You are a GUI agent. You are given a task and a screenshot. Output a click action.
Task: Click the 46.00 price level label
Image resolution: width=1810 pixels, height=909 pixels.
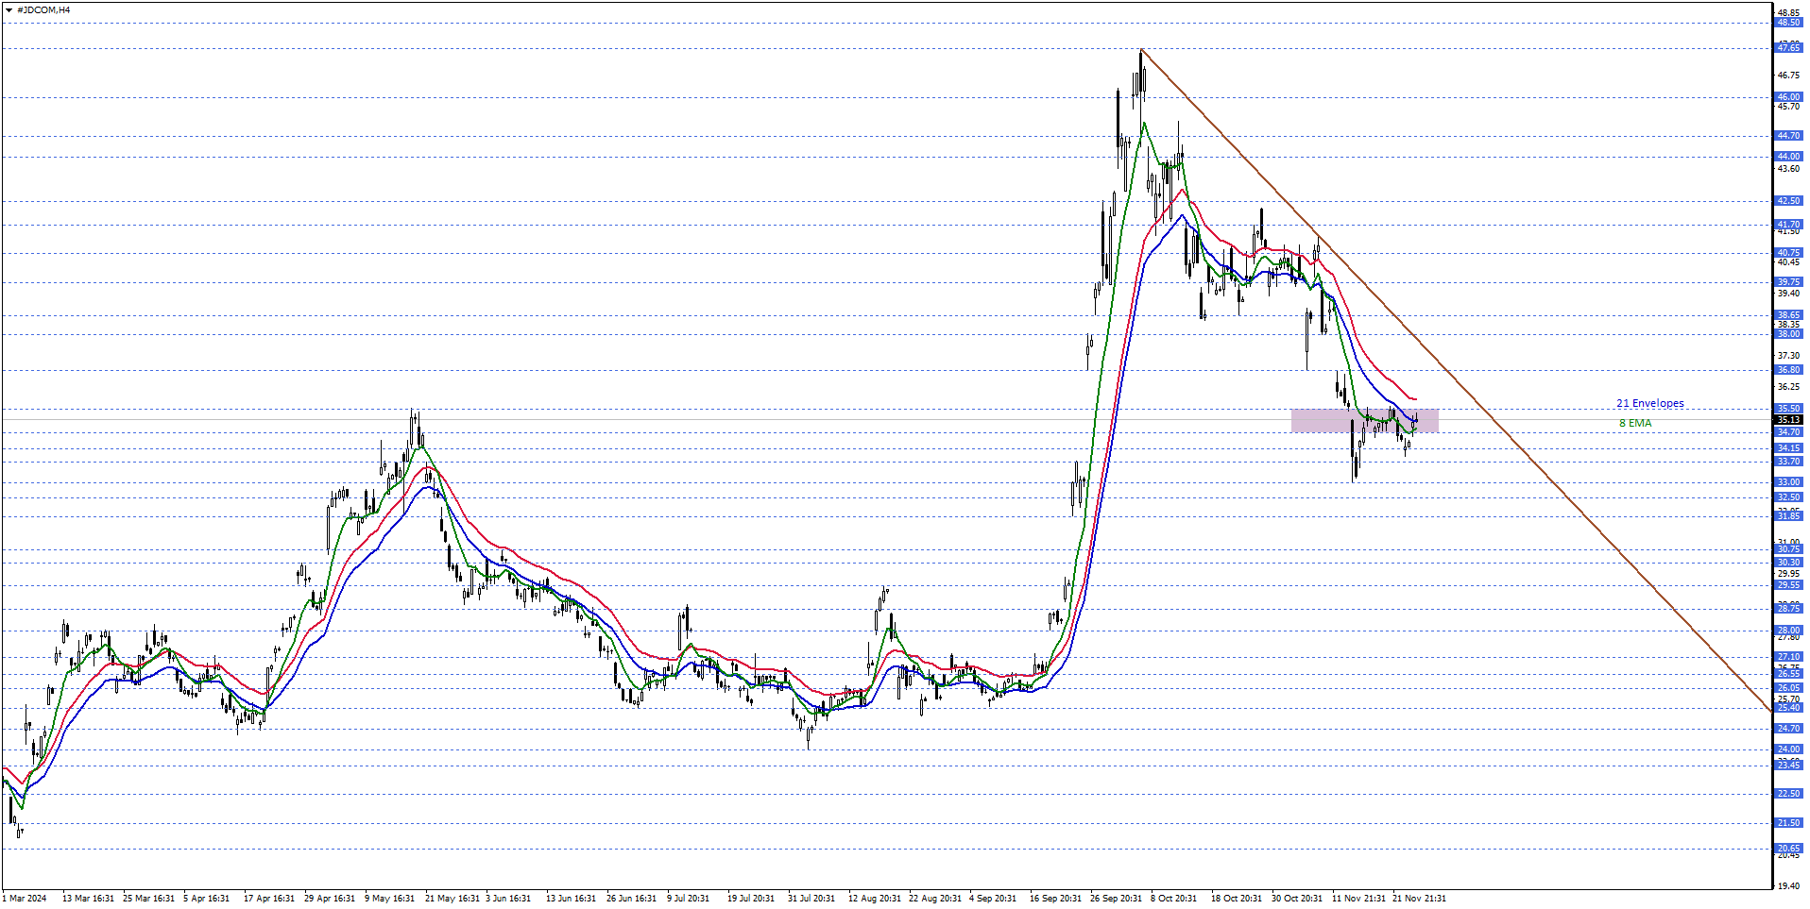coord(1788,97)
